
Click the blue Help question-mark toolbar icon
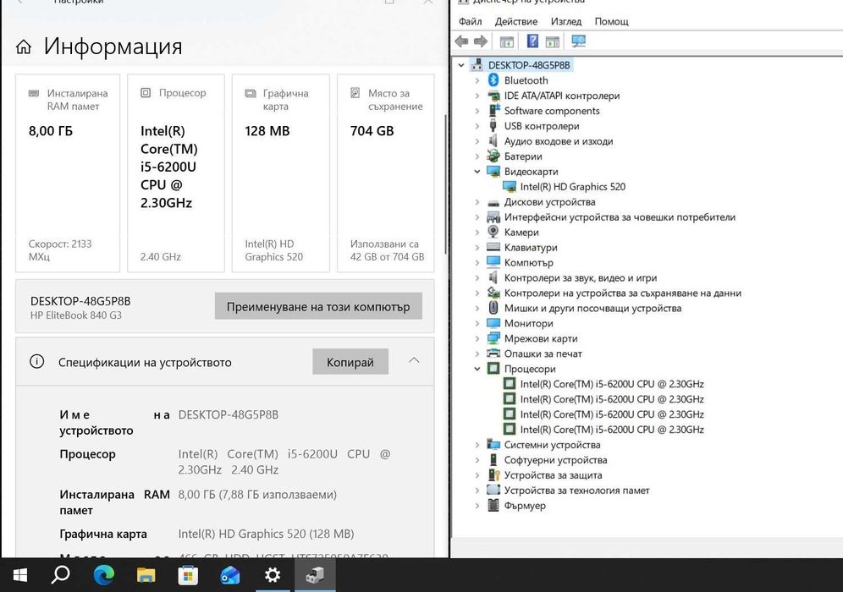coord(532,41)
